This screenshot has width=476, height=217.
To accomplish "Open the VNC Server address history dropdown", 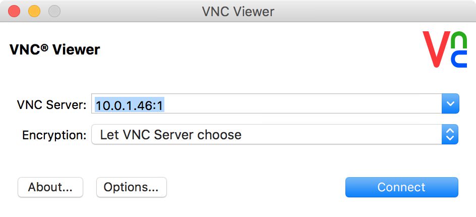I will click(450, 103).
